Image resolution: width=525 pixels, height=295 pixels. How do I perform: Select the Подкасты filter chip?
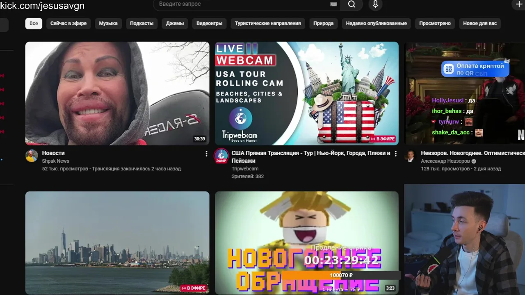142,23
